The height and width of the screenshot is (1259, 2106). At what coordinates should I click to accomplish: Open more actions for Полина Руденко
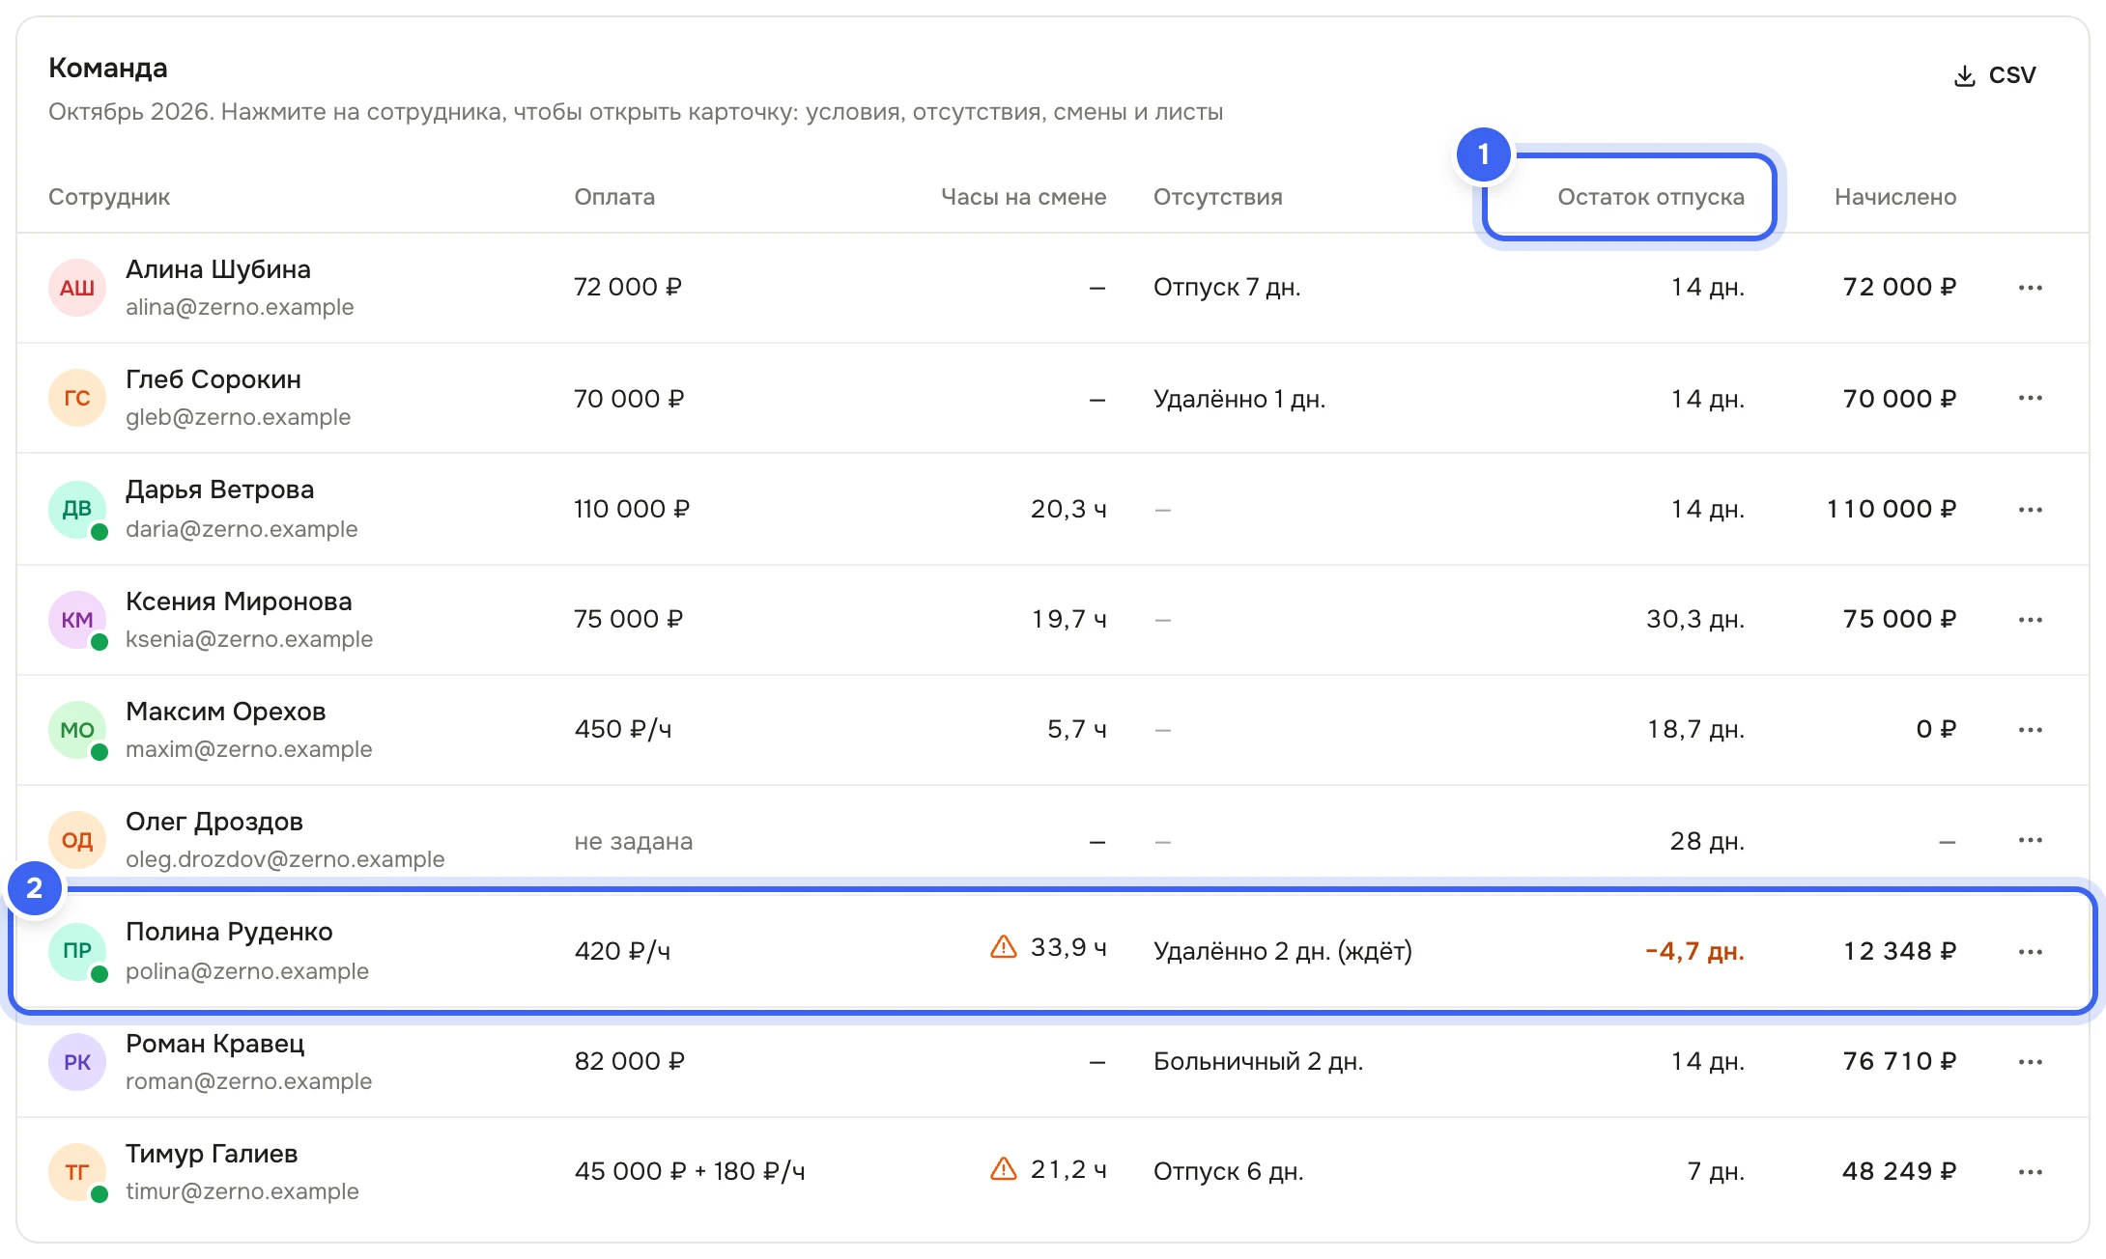[x=2030, y=951]
